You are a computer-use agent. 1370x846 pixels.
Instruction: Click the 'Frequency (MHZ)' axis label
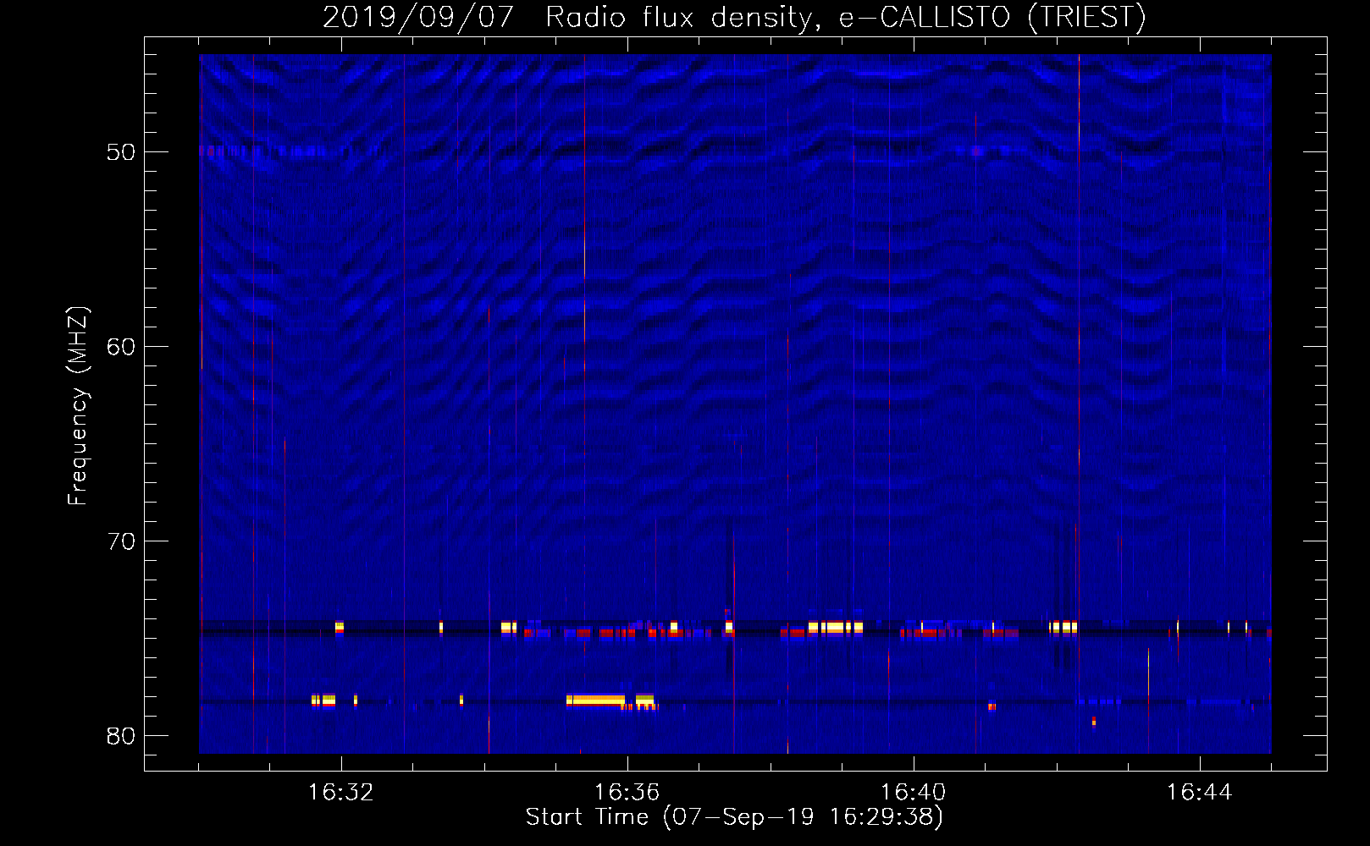pyautogui.click(x=78, y=406)
